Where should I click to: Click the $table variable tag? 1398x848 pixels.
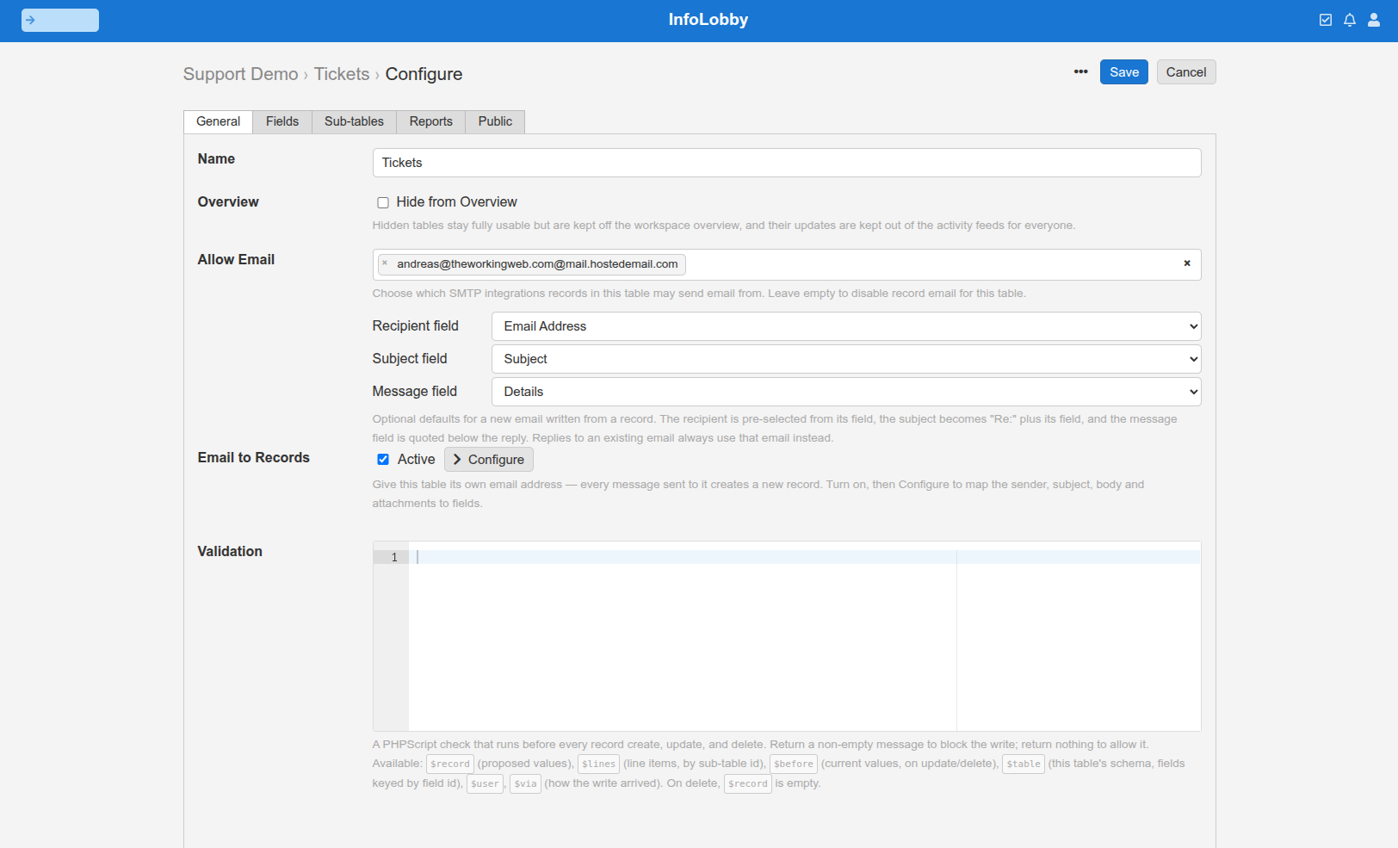[1024, 764]
